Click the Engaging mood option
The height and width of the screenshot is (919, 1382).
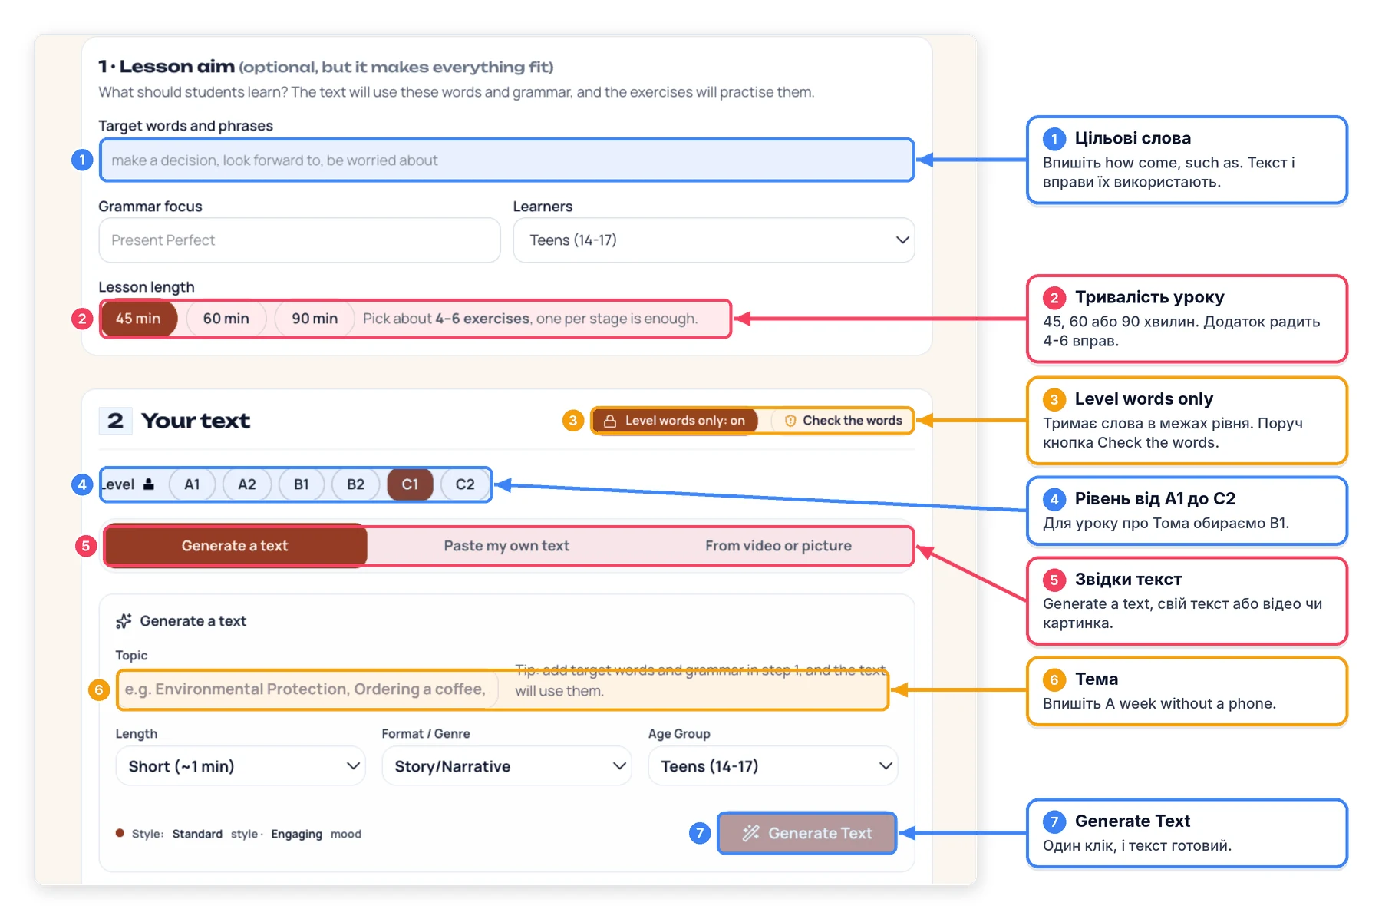(x=296, y=834)
